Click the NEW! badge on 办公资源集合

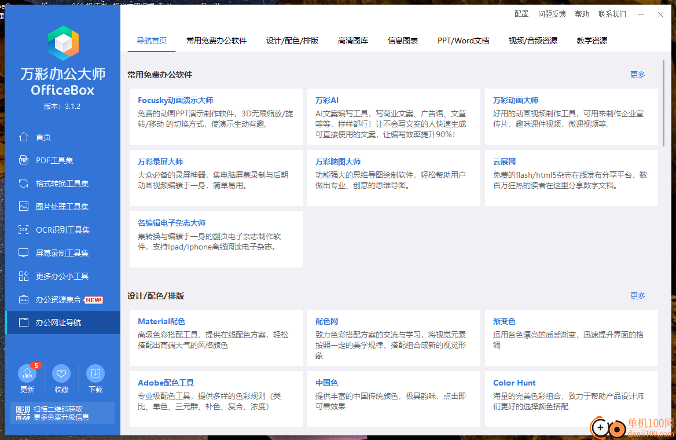[x=94, y=300]
